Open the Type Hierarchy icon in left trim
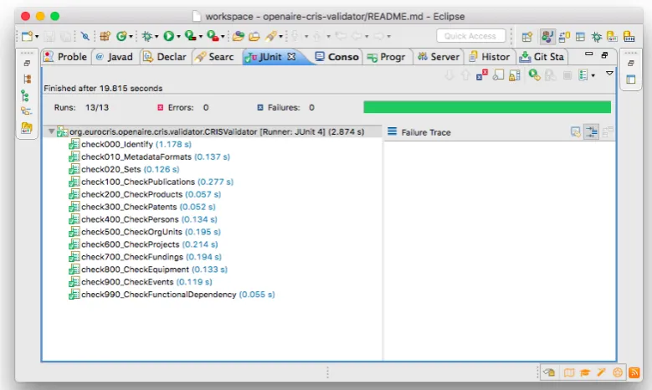 tap(25, 95)
